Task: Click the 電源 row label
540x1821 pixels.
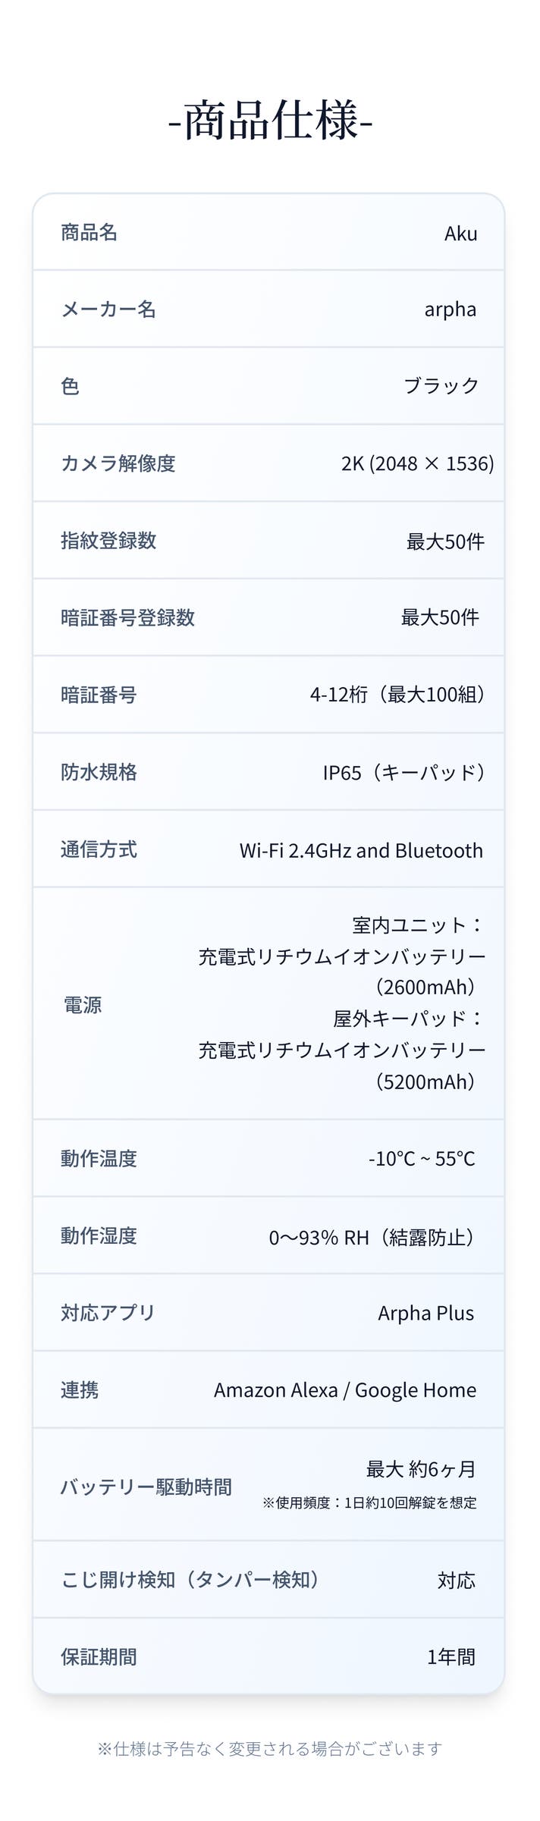Action: (x=83, y=1005)
